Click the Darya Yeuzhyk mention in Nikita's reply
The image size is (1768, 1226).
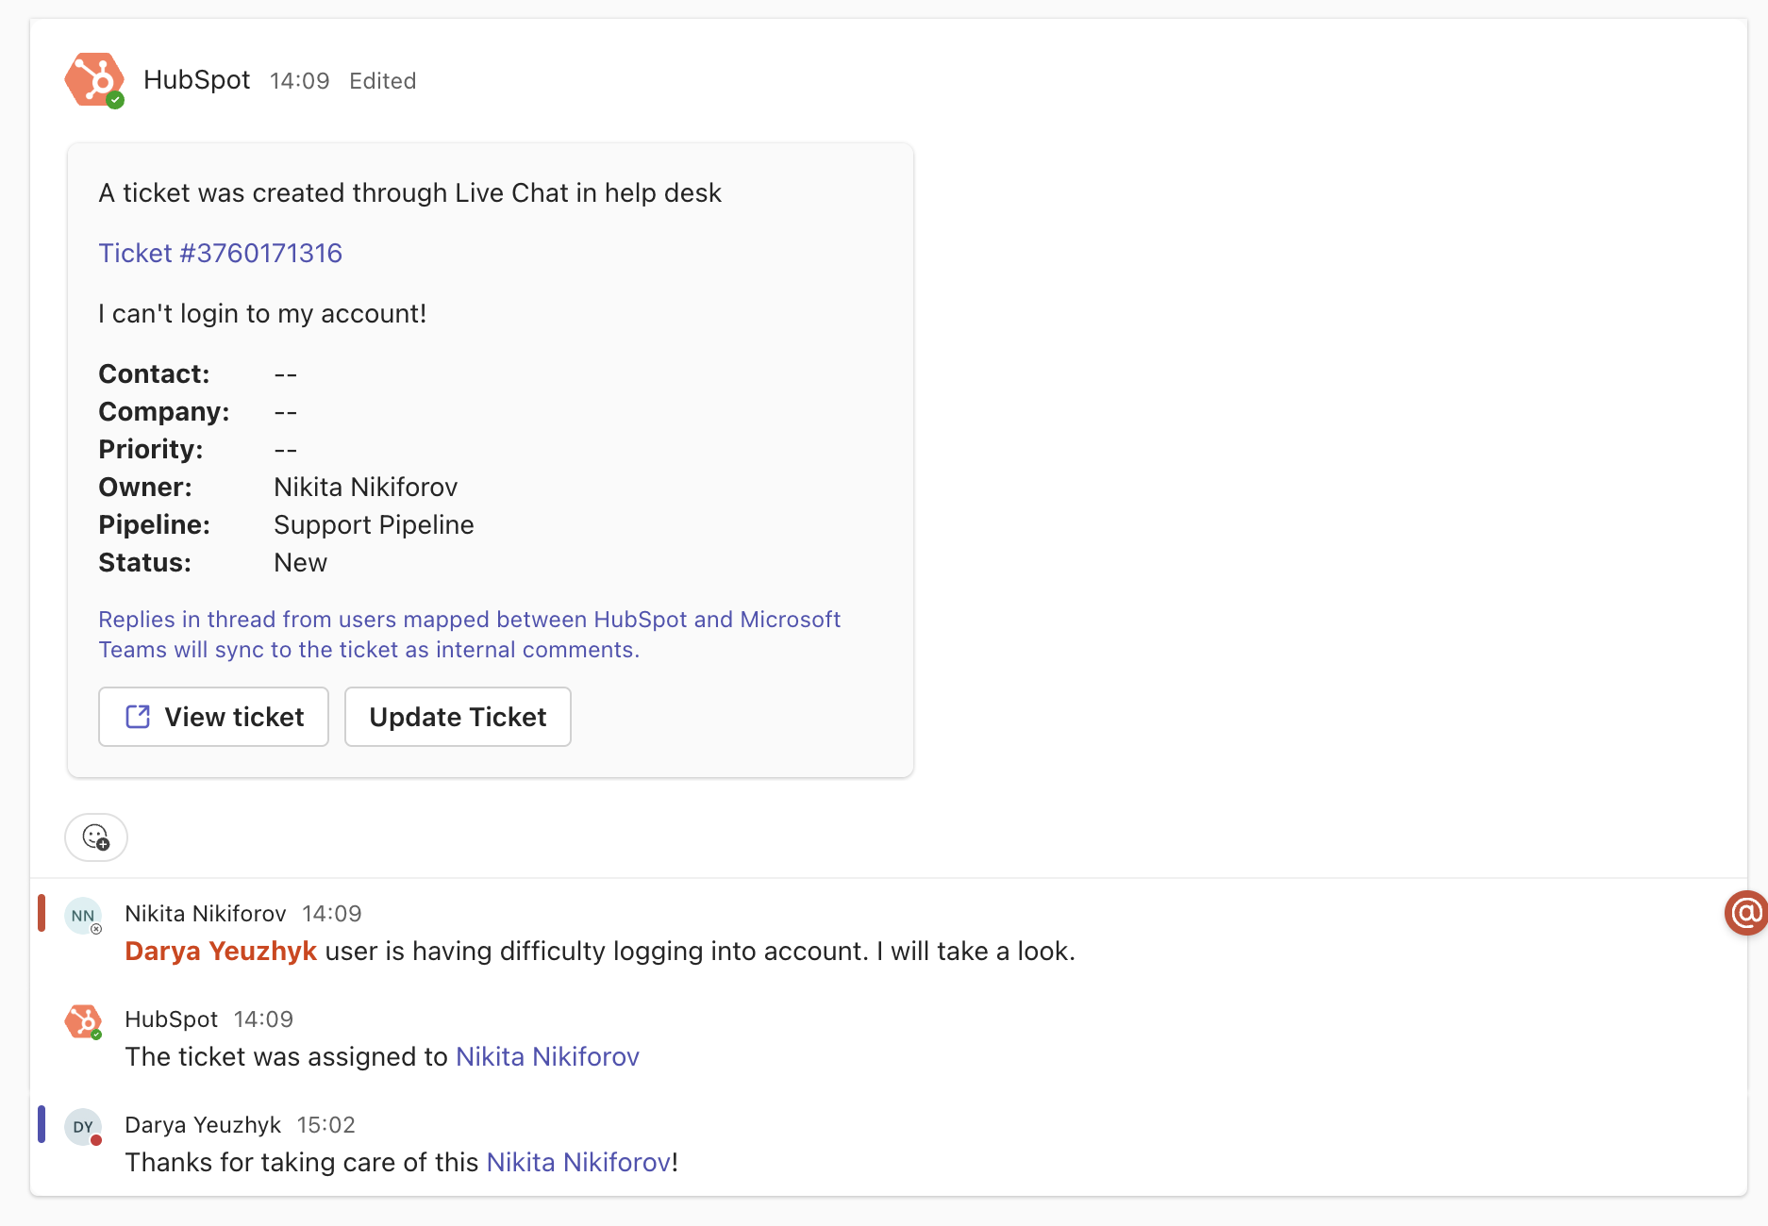click(221, 951)
